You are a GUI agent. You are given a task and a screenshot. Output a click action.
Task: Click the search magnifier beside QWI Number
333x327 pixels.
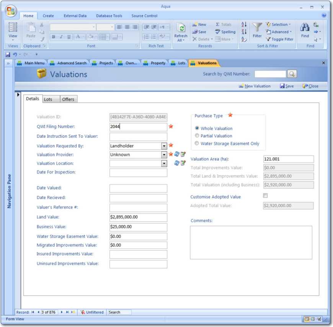[x=292, y=74]
